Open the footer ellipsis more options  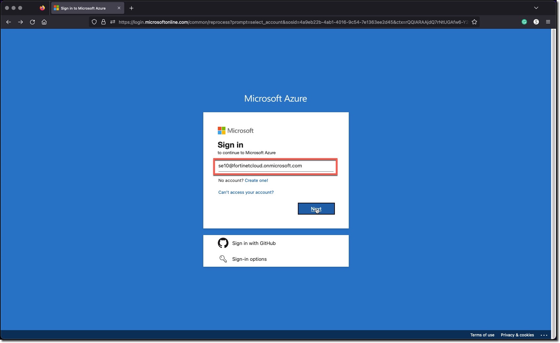(x=544, y=335)
